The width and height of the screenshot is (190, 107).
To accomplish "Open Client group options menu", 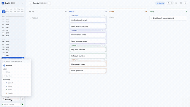I will (104, 30).
